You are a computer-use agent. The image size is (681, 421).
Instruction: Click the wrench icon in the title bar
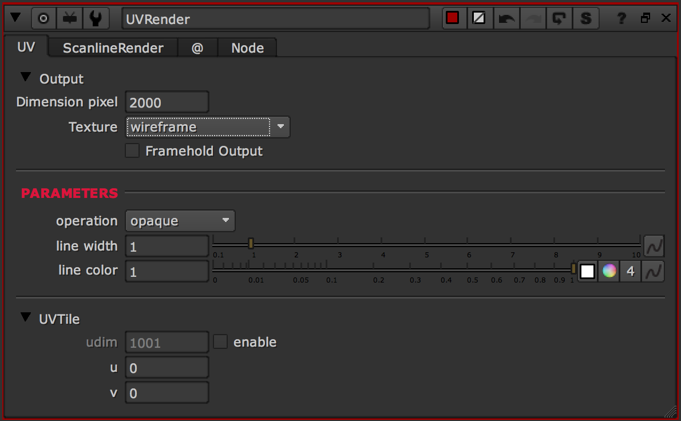click(x=96, y=18)
